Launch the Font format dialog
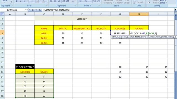Screen dimensions: 177x99 point(46,5)
